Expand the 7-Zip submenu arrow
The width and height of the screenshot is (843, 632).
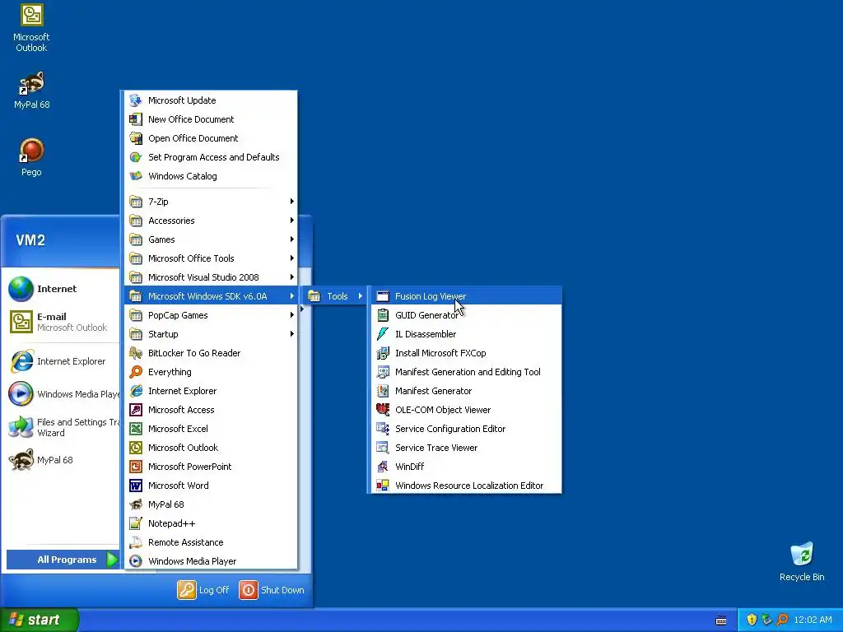pos(292,202)
